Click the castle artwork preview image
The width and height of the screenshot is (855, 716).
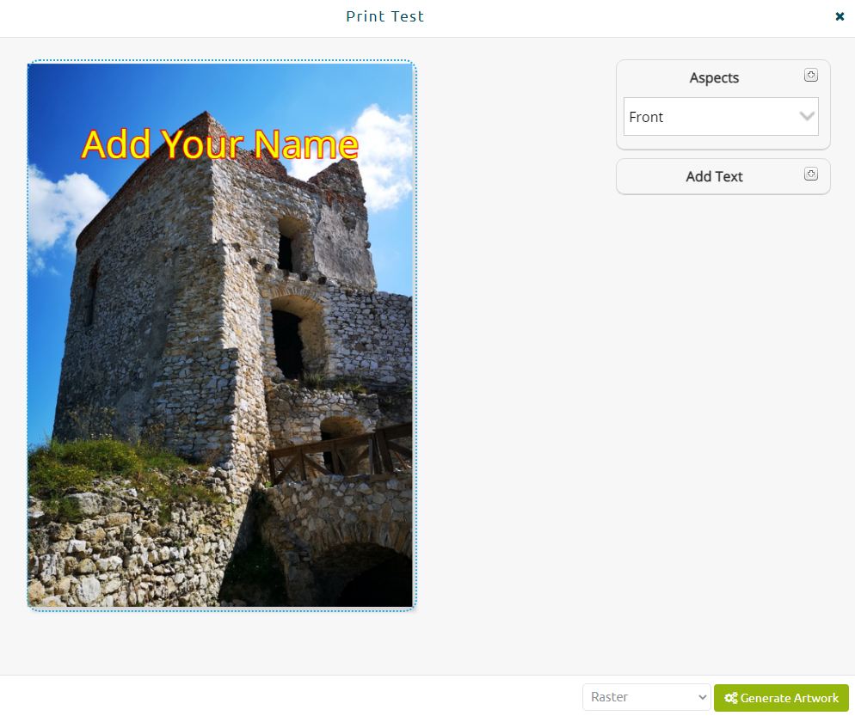220,335
